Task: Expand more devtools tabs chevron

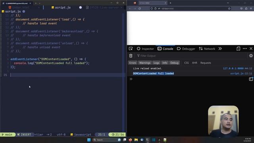Action: (220, 48)
